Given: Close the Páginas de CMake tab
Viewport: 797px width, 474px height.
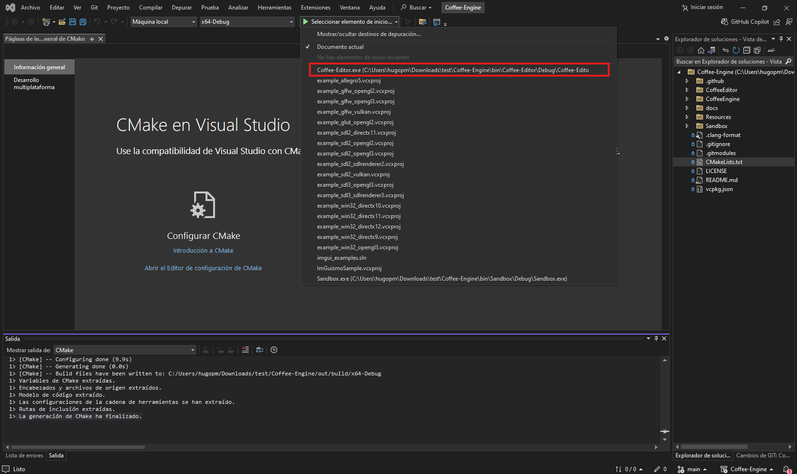Looking at the screenshot, I should pos(101,39).
